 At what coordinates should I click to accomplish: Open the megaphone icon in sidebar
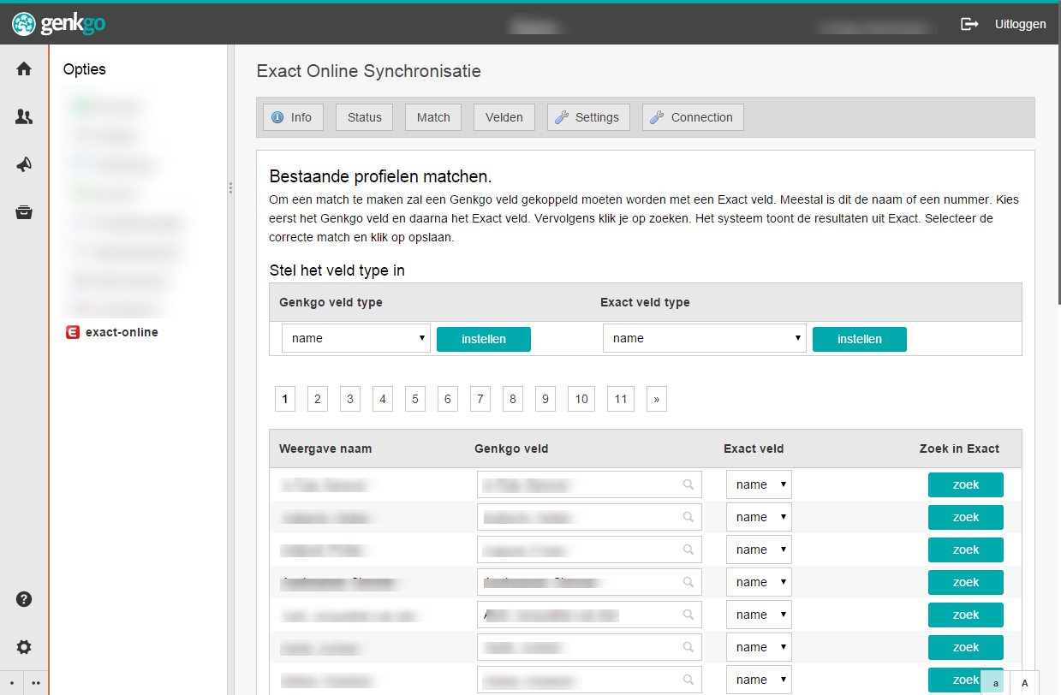[x=24, y=165]
